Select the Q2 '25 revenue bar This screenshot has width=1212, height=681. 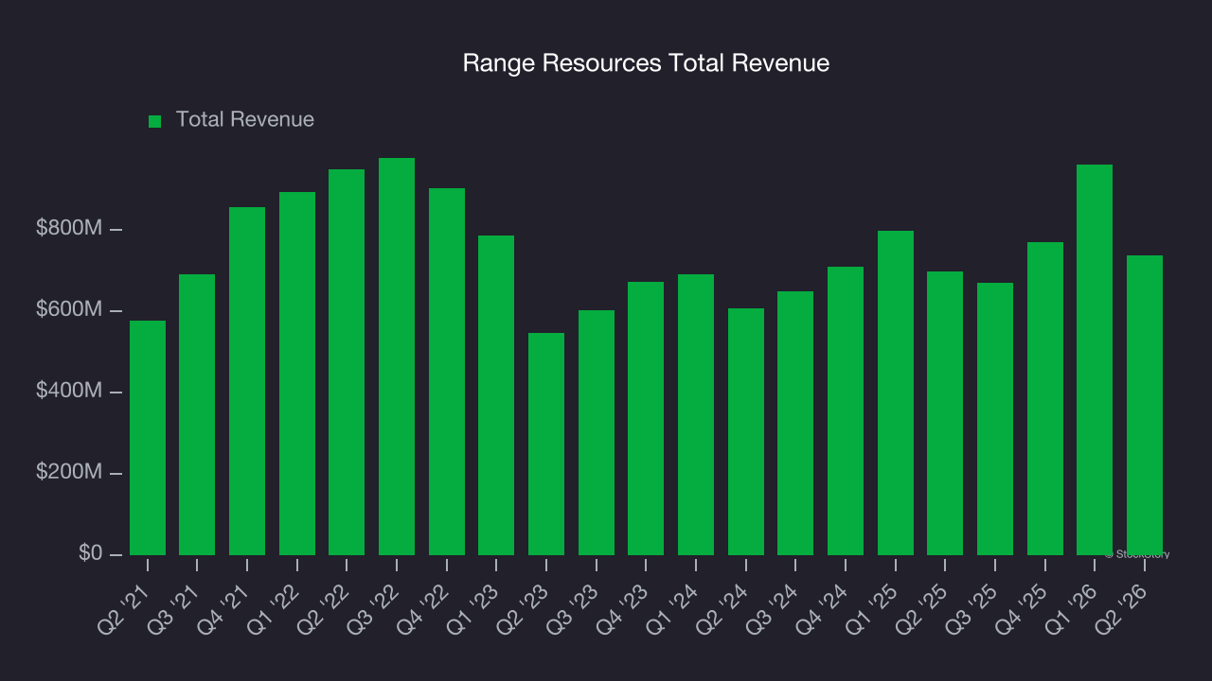tap(945, 413)
